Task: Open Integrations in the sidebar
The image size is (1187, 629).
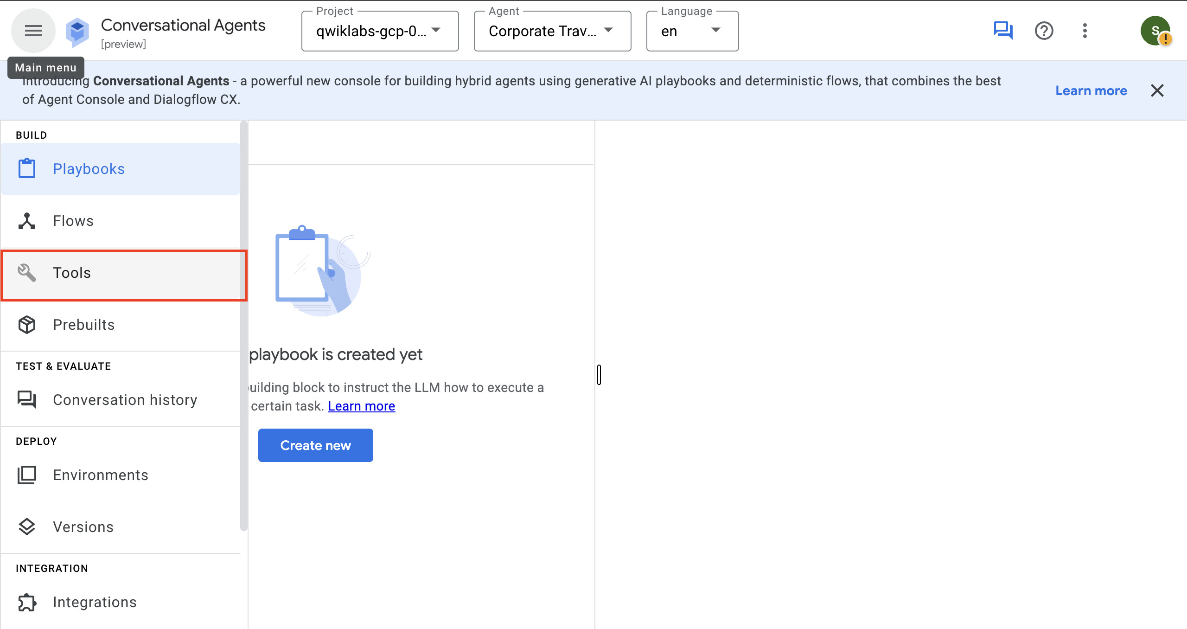Action: [121, 602]
